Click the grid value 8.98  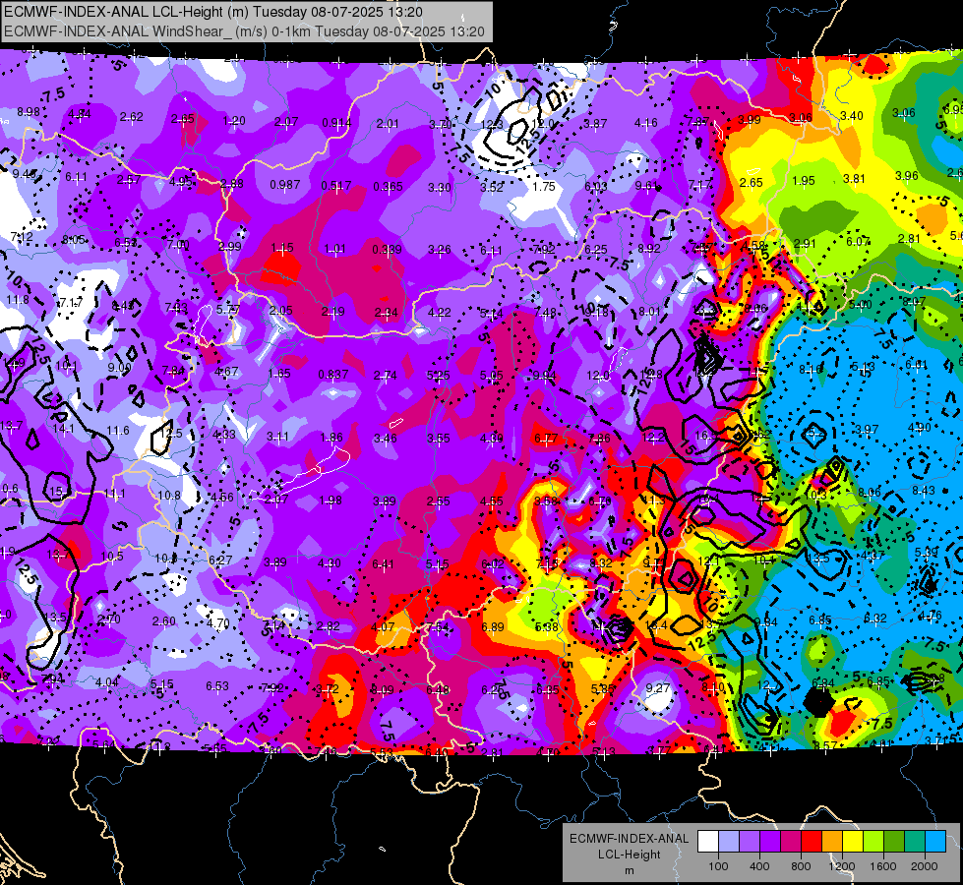point(29,112)
